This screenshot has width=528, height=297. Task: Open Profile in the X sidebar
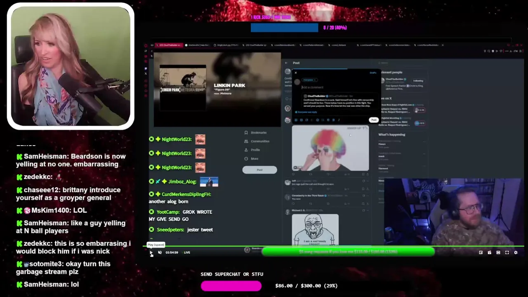(252, 150)
